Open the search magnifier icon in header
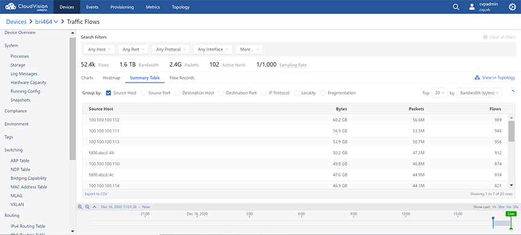521x235 pixels. click(x=456, y=7)
